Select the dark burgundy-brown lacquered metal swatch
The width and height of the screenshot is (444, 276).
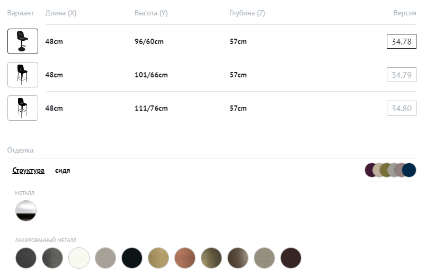point(291,258)
